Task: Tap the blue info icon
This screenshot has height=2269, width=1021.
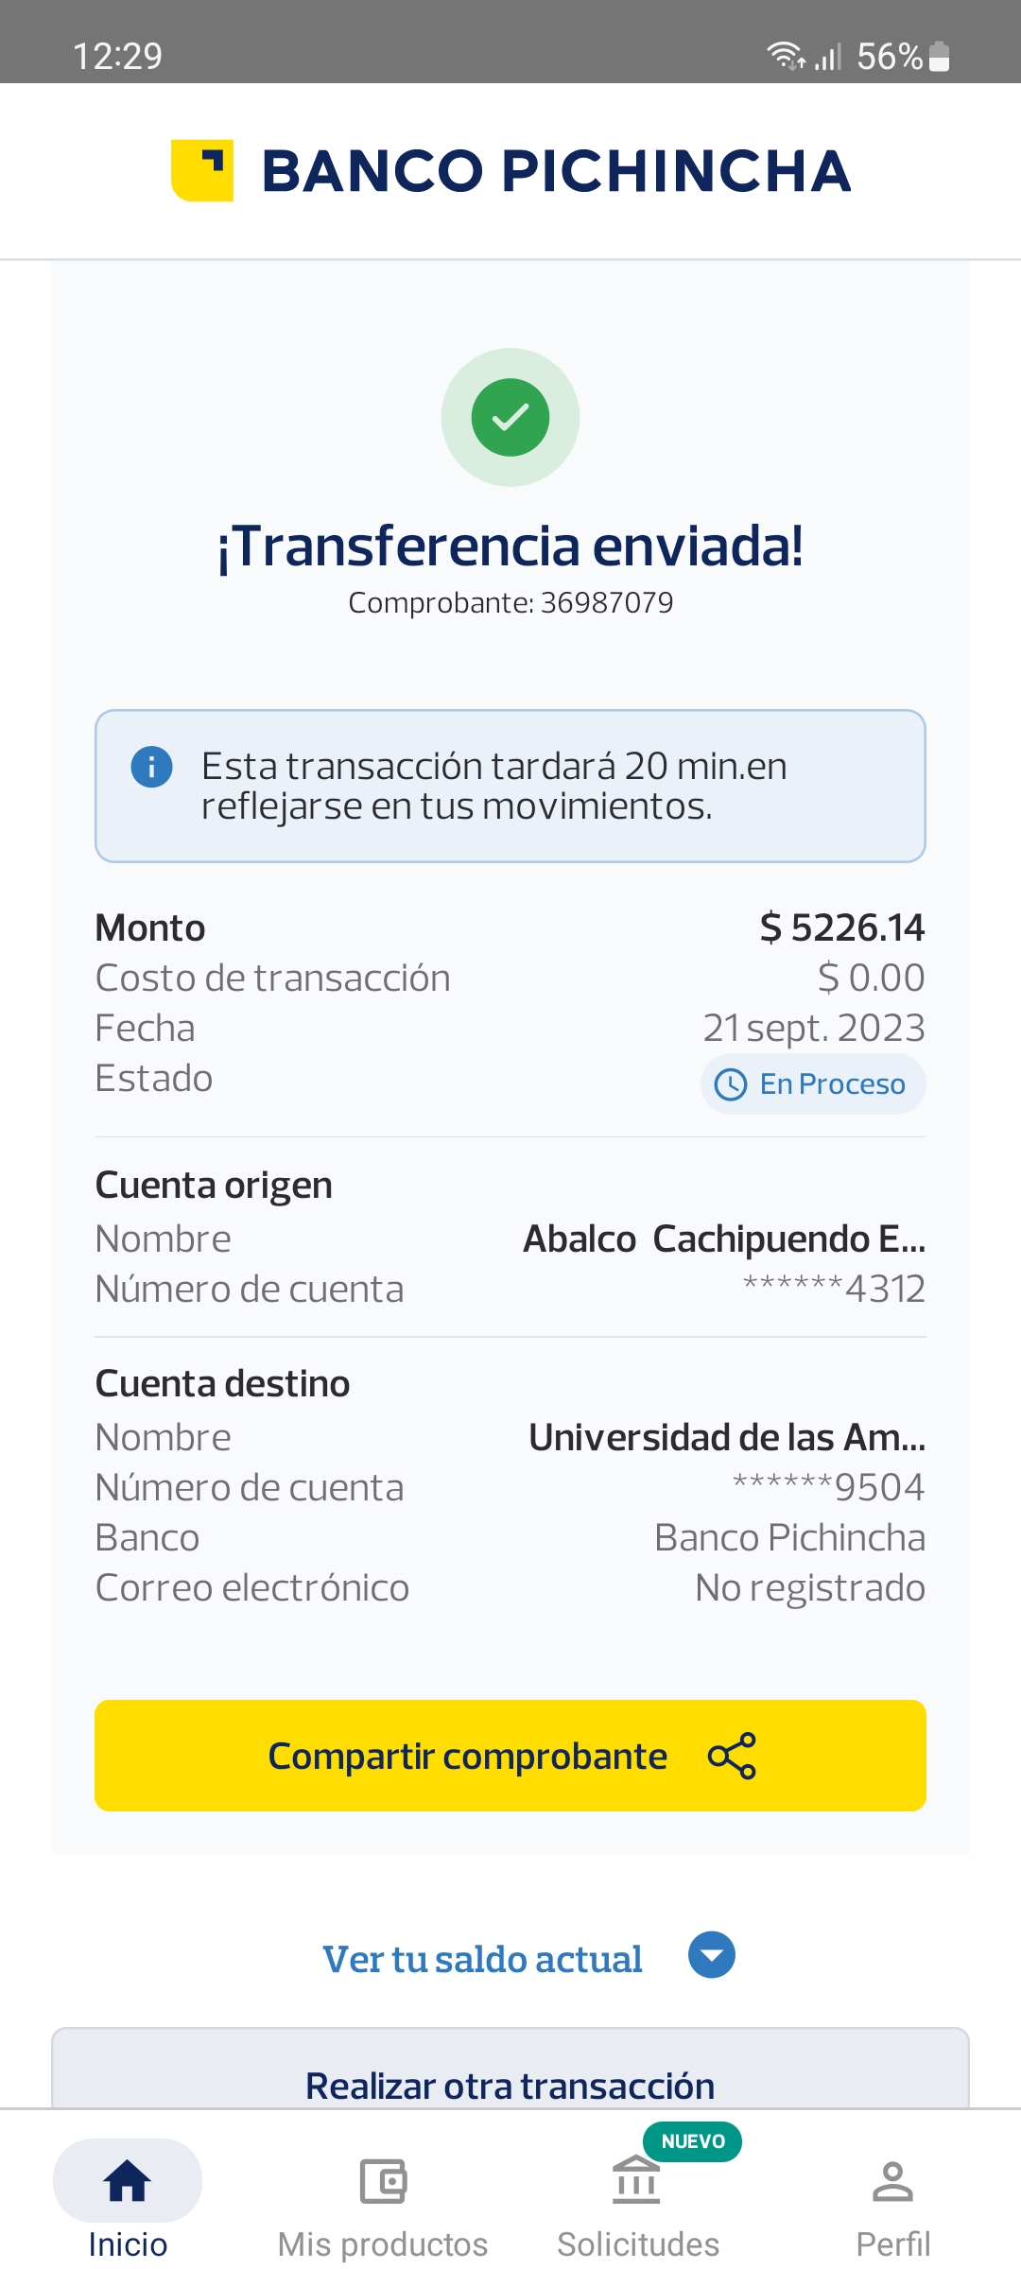Action: [x=151, y=767]
